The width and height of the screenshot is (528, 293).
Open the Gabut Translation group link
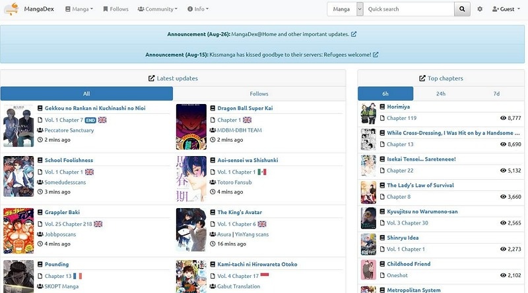239,286
